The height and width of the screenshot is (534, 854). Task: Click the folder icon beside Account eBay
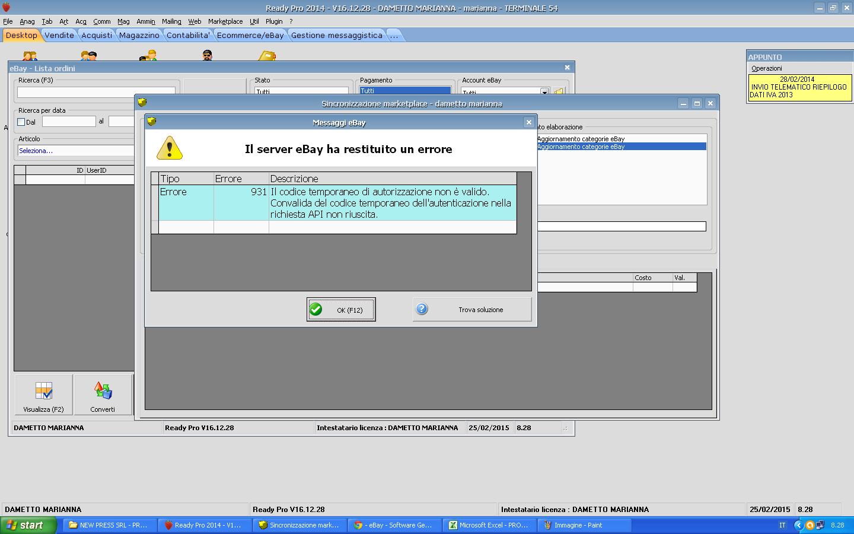click(559, 92)
